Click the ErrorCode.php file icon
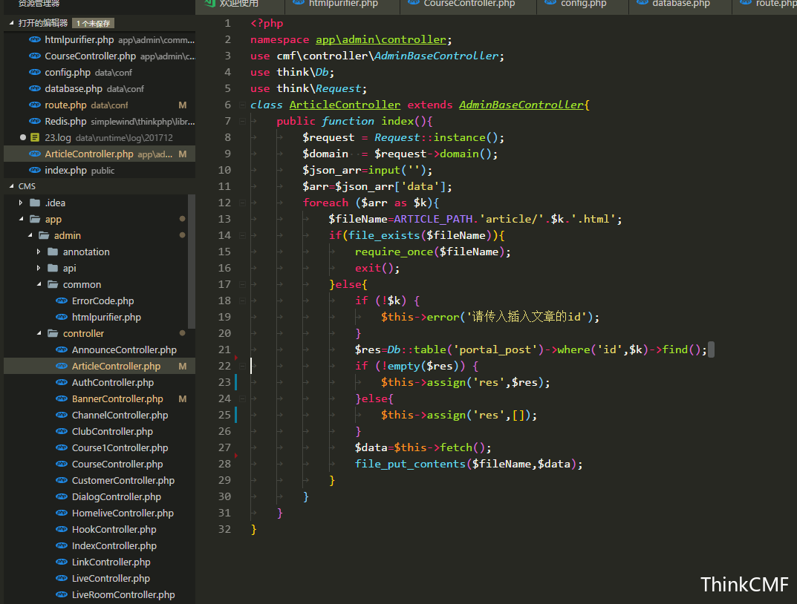Screen dimensions: 797x604 point(62,301)
